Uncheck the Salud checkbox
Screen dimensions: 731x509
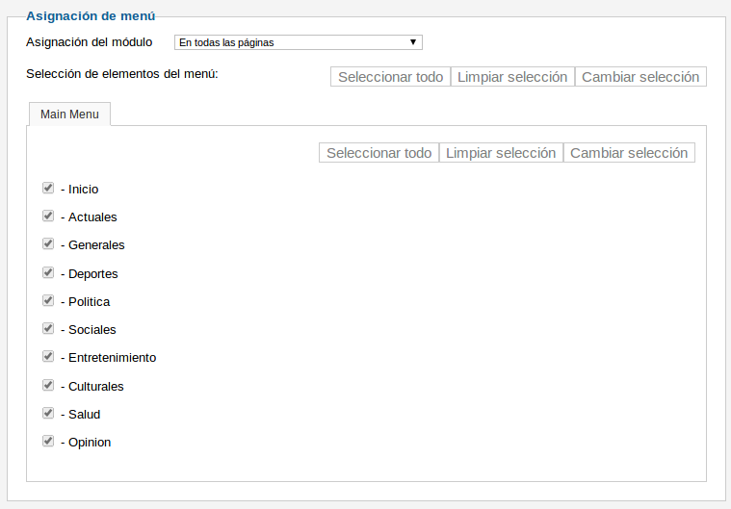pos(48,413)
